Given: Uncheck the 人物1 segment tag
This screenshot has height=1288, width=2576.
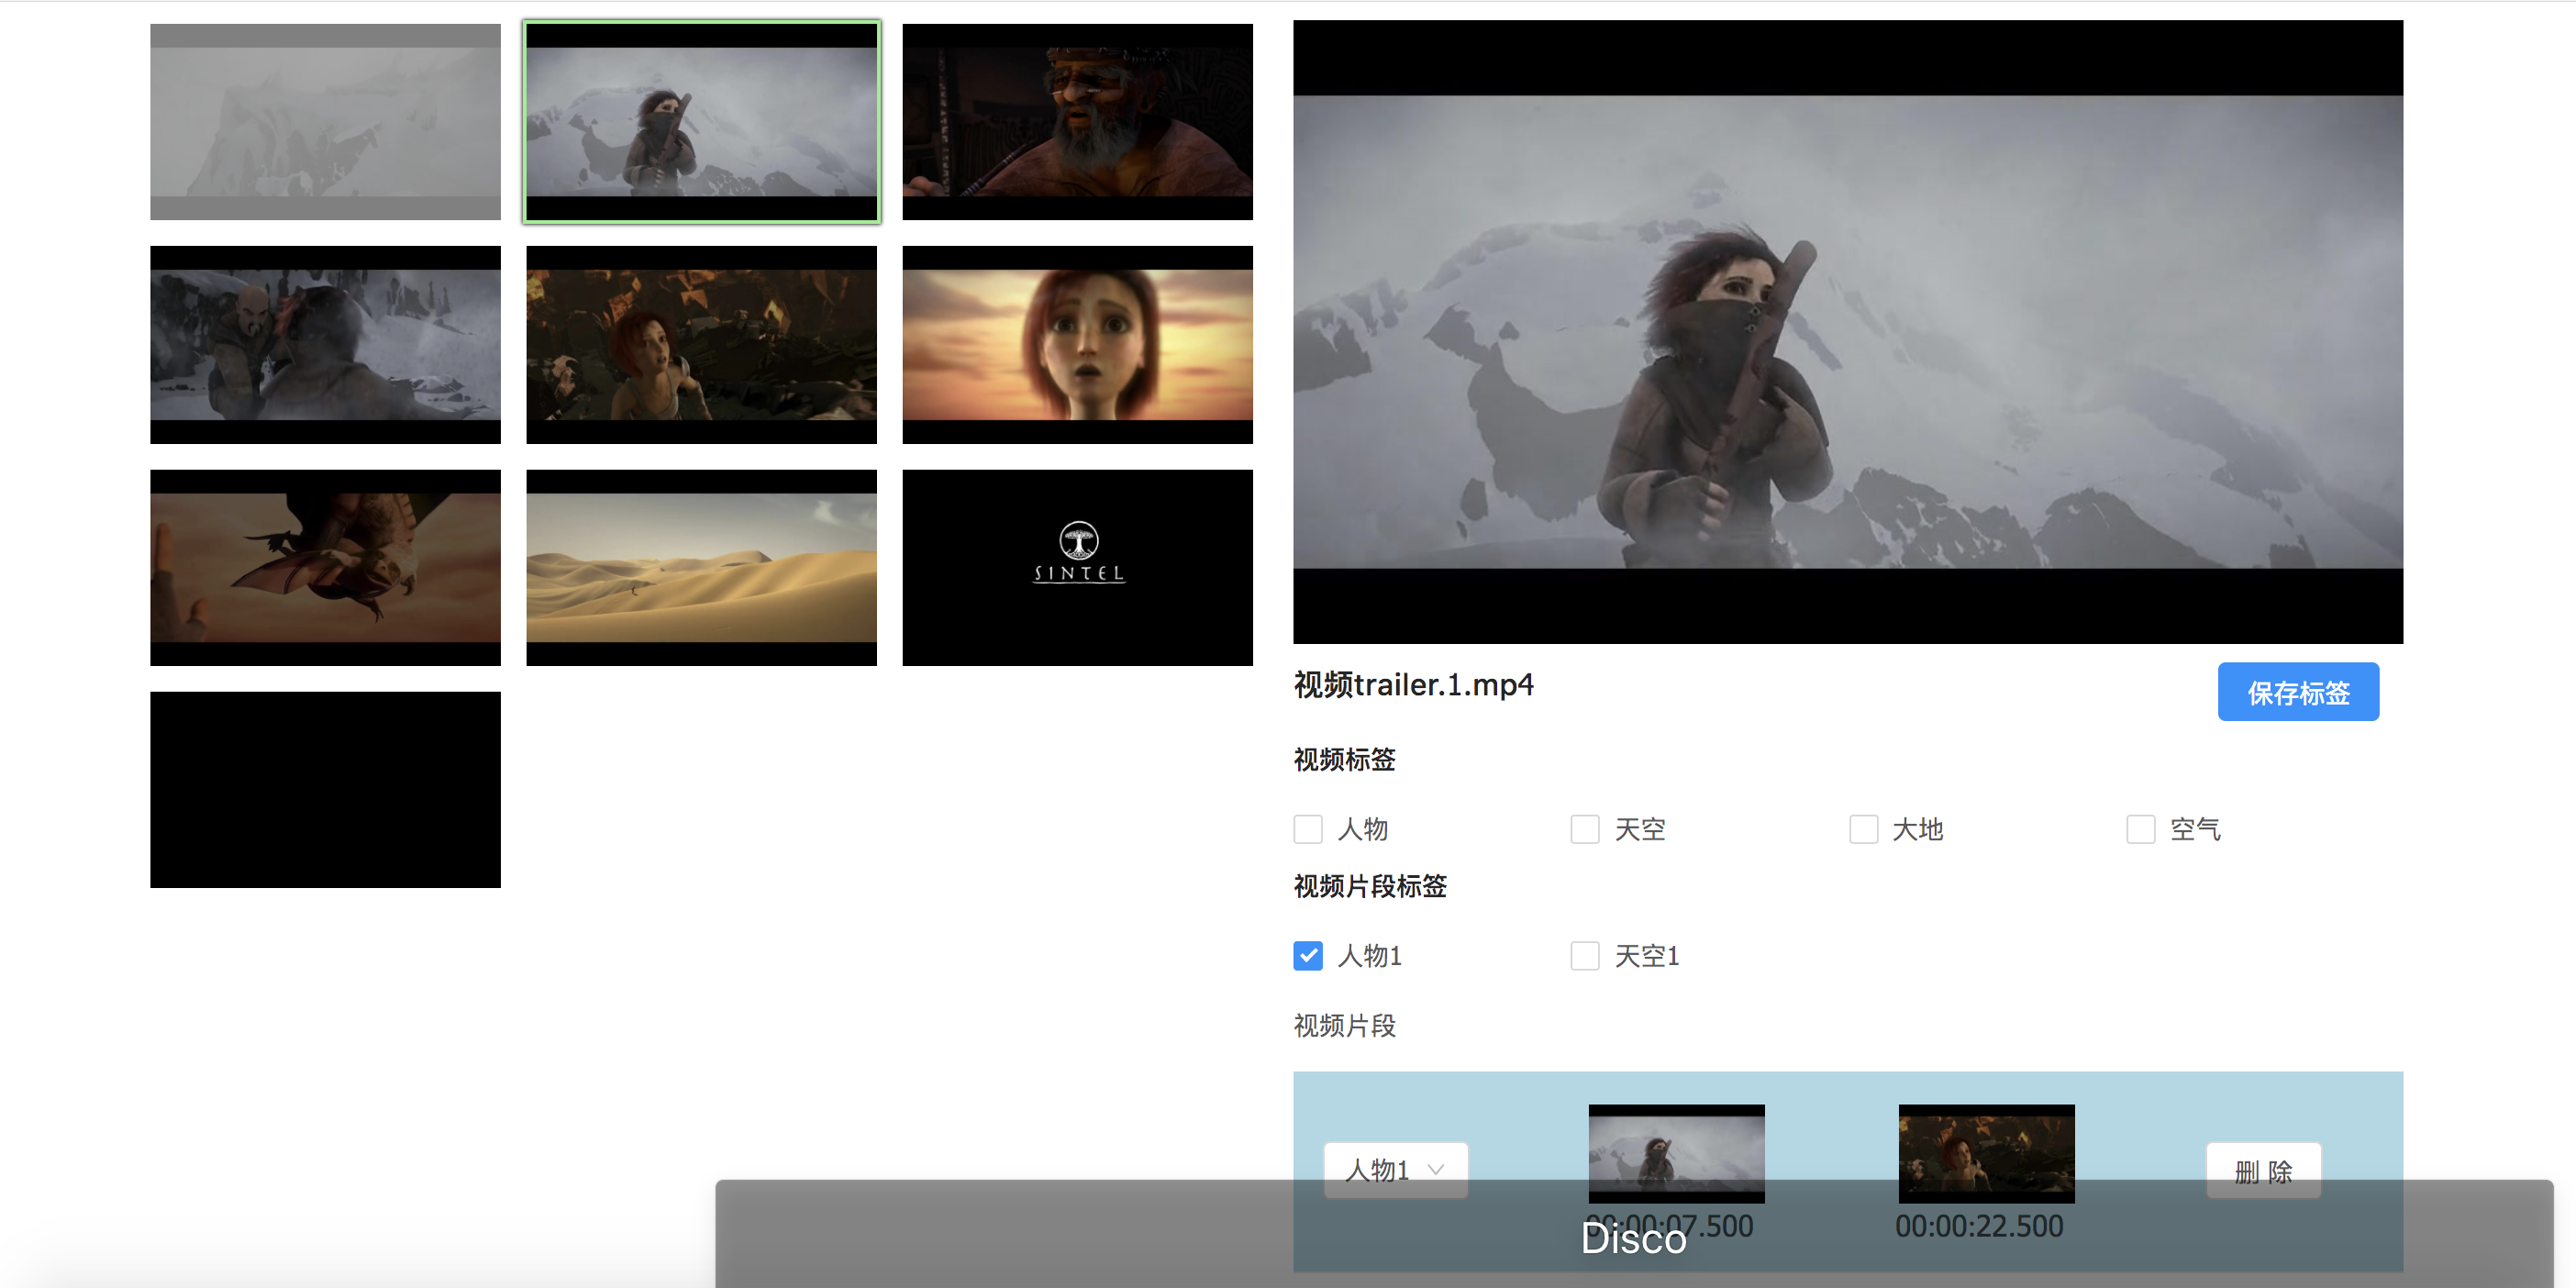Looking at the screenshot, I should (x=1307, y=956).
